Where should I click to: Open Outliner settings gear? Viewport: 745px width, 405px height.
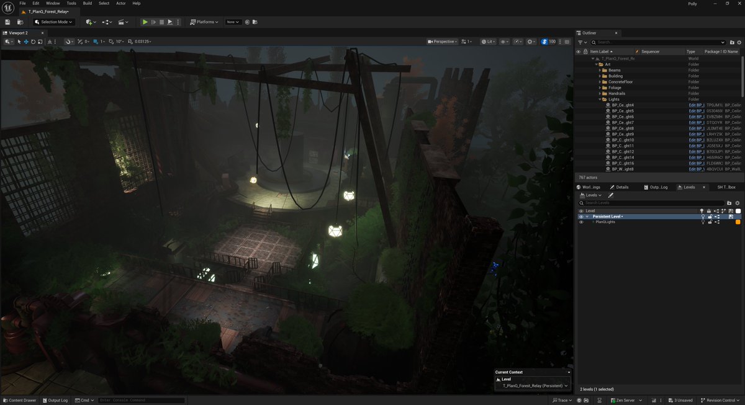click(738, 42)
